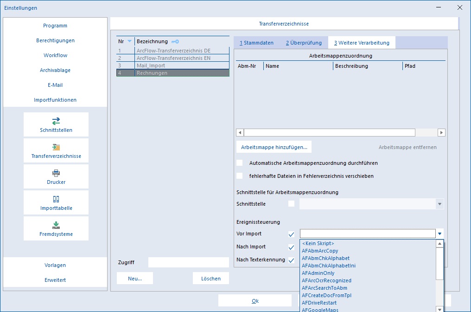Click the script list vertical scrollbar thumb
Screen dimensions: 471x312
tap(439, 263)
